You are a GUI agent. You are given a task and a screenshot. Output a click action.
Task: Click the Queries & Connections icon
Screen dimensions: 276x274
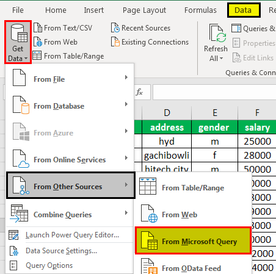coord(236,28)
